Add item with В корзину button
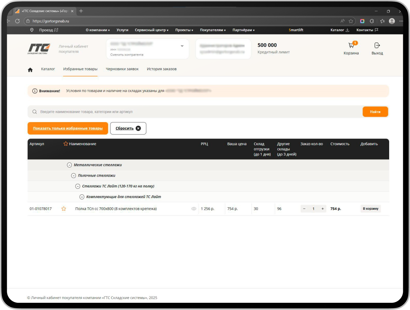410x310 pixels. point(370,209)
